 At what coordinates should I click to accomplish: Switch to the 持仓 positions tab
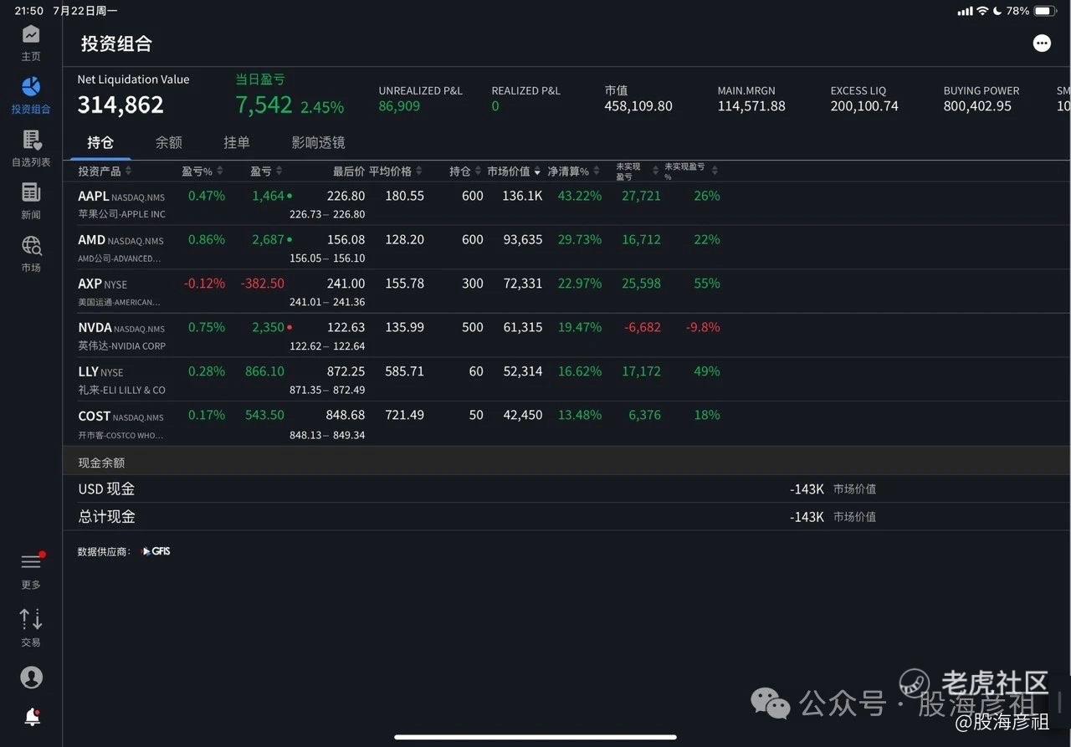[100, 142]
